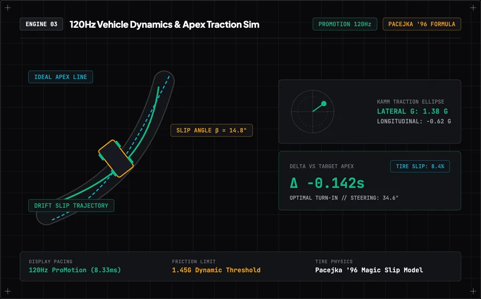This screenshot has width=481, height=299.
Task: Click the 120Hz ProMotion (8.33ms) value
Action: point(75,270)
